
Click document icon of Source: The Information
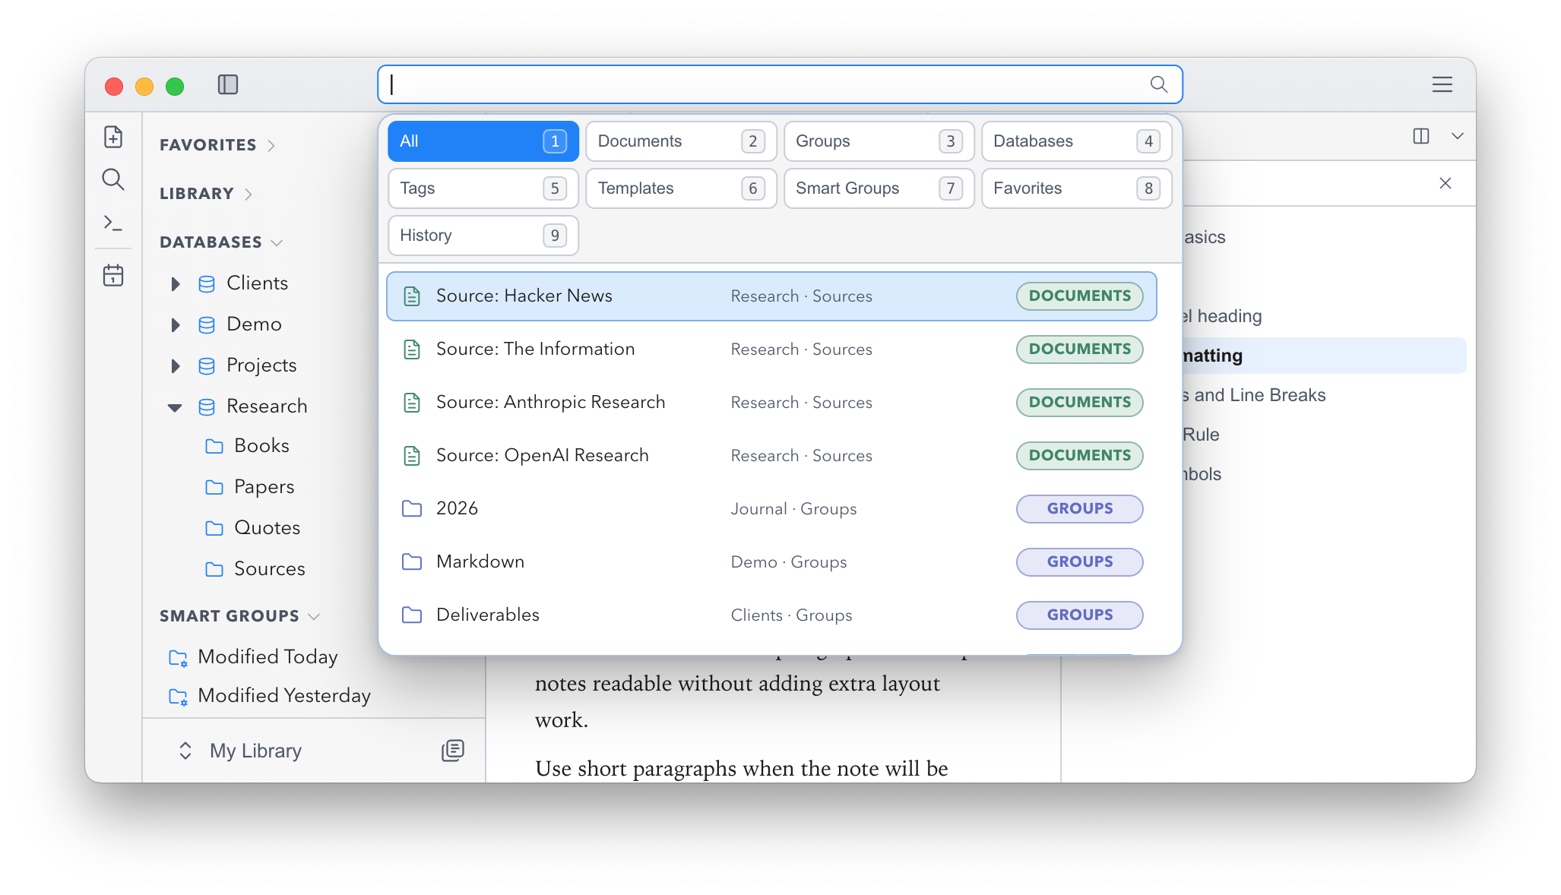(x=412, y=349)
